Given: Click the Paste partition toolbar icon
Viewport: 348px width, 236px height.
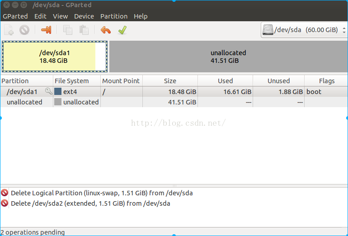Looking at the screenshot, I should [84, 30].
